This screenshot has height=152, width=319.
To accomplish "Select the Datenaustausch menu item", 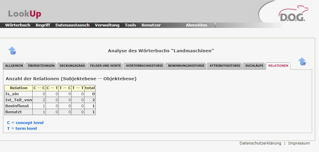I will pos(72,25).
